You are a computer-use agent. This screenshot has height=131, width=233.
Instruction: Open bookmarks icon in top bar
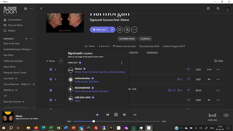click(x=208, y=8)
